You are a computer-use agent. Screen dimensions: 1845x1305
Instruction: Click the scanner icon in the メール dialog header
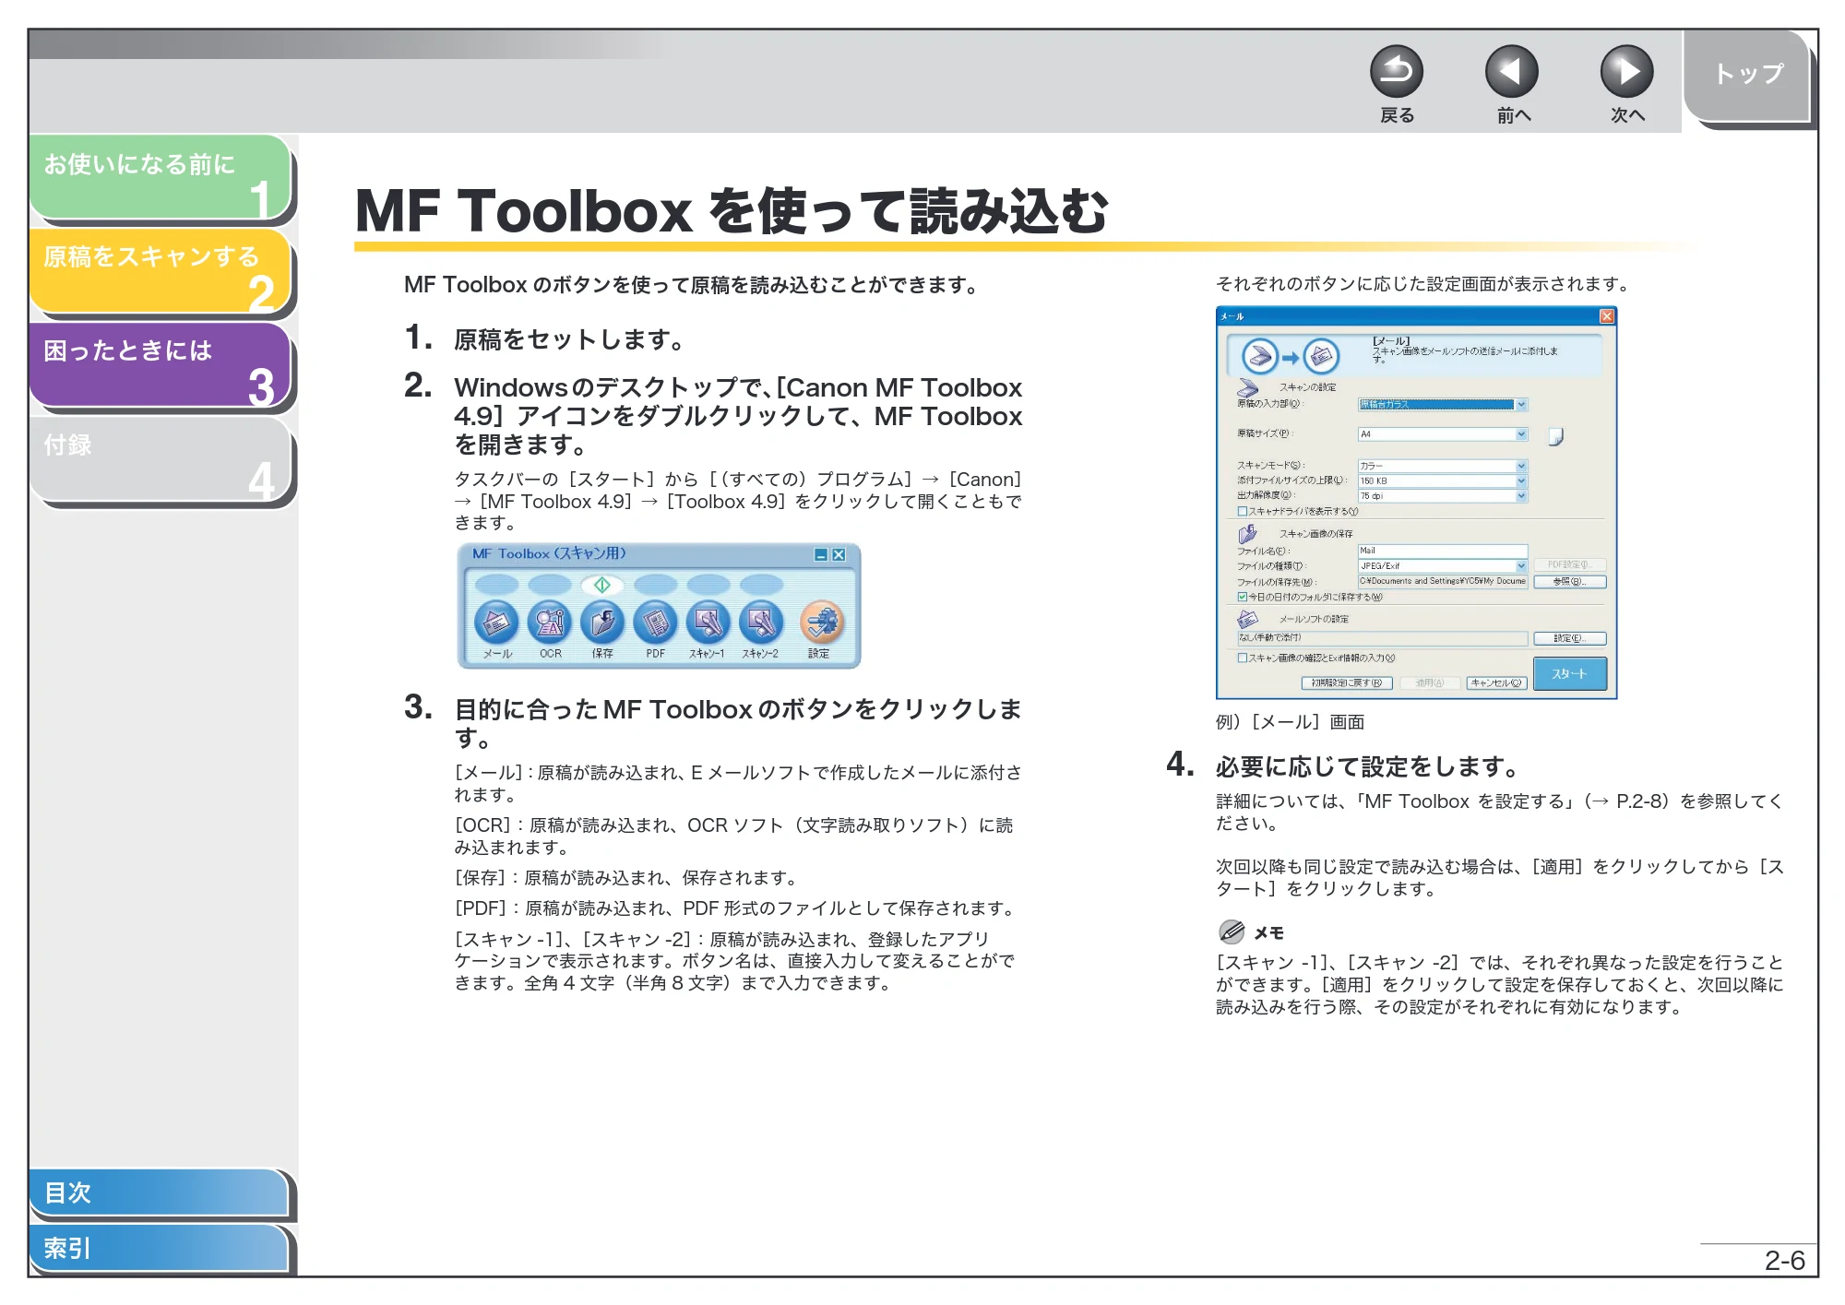[x=1259, y=357]
